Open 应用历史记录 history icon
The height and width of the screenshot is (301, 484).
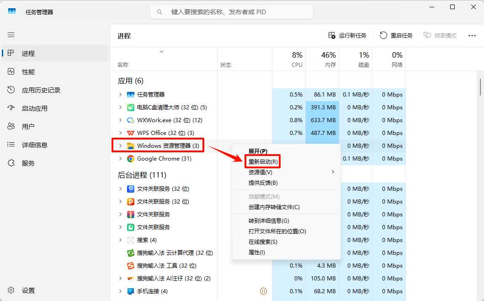[x=11, y=90]
